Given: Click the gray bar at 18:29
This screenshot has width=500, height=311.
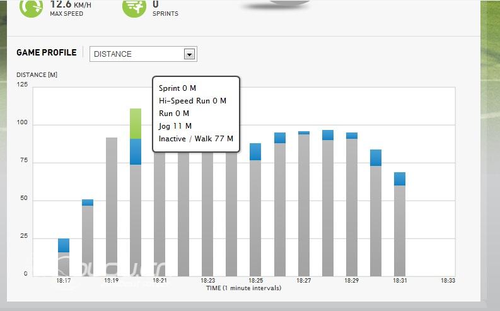Looking at the screenshot, I should [x=352, y=208].
